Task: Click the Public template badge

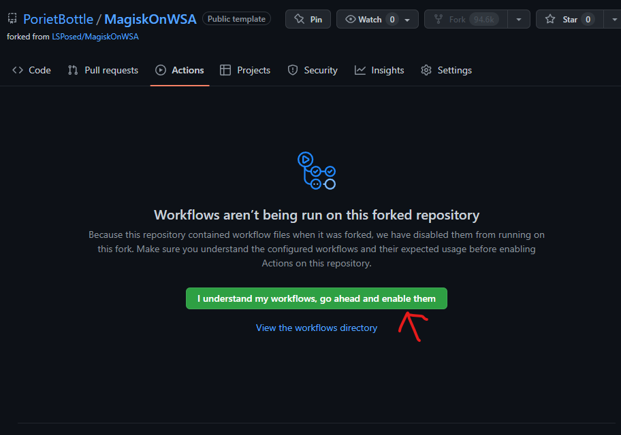Action: [236, 18]
